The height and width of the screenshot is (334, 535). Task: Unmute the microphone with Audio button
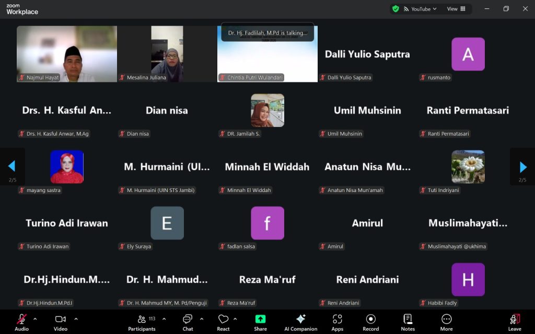[22, 322]
